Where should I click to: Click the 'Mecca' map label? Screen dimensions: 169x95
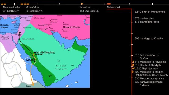tap(31, 60)
